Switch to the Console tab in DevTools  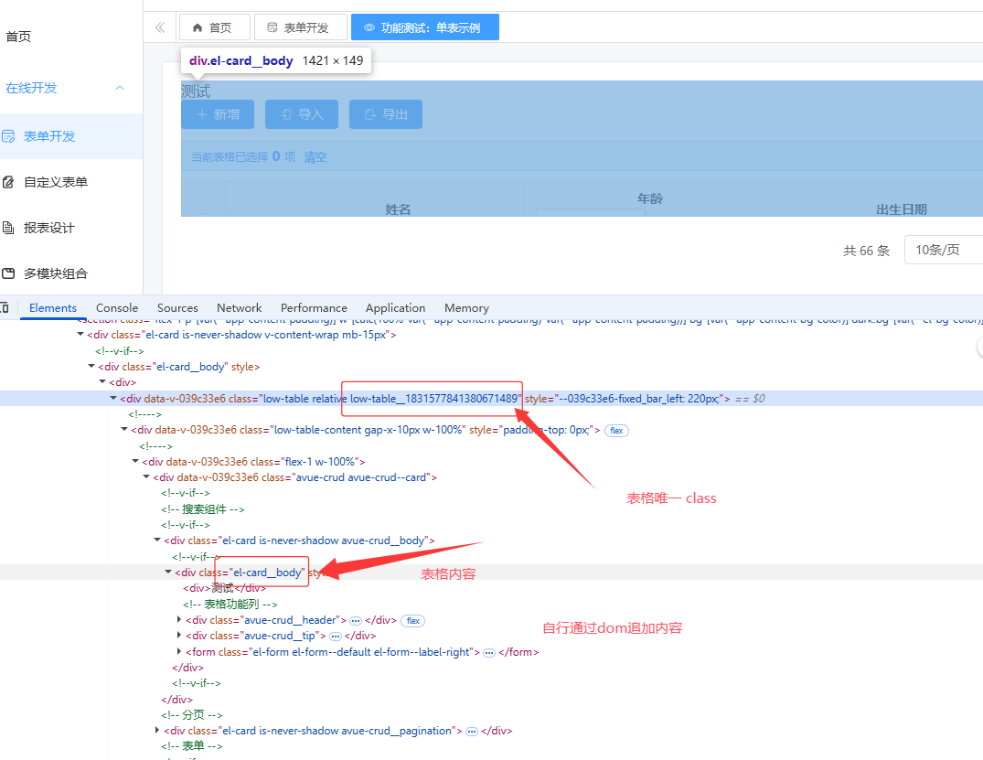(117, 308)
